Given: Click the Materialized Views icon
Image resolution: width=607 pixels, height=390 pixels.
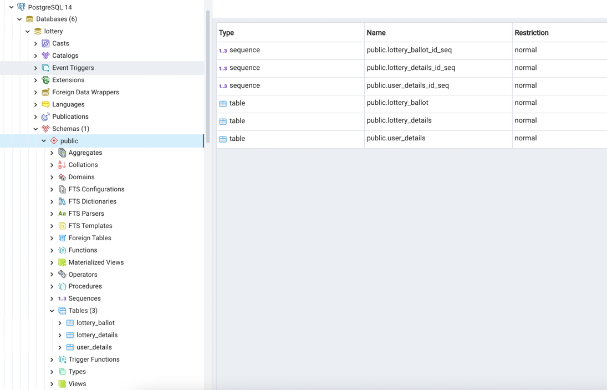Looking at the screenshot, I should point(62,262).
